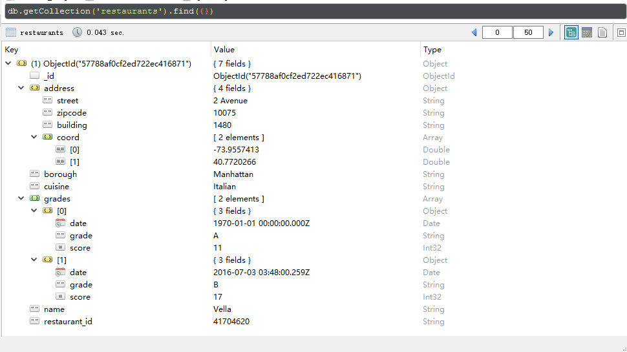Select the restaurant_id row key
This screenshot has height=352, width=627.
click(x=68, y=321)
